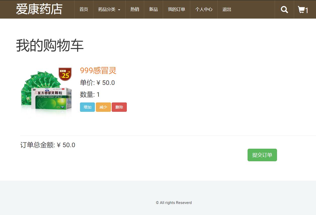
Task: Submit the order via 提交订单 button
Action: coord(262,155)
